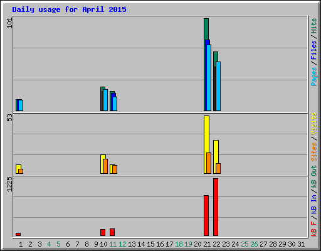Click the orange sites bar for day 10

pos(105,166)
